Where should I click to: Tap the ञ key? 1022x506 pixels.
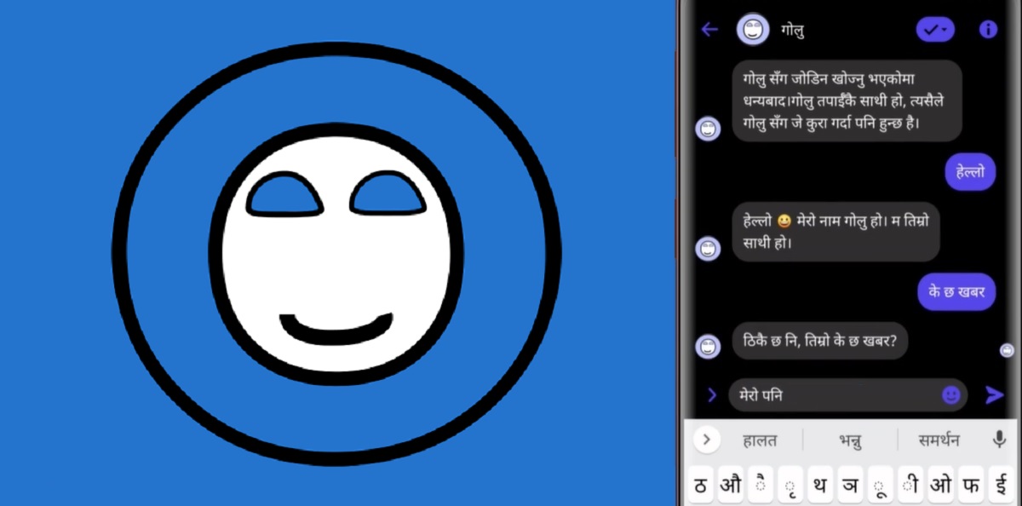(x=850, y=486)
